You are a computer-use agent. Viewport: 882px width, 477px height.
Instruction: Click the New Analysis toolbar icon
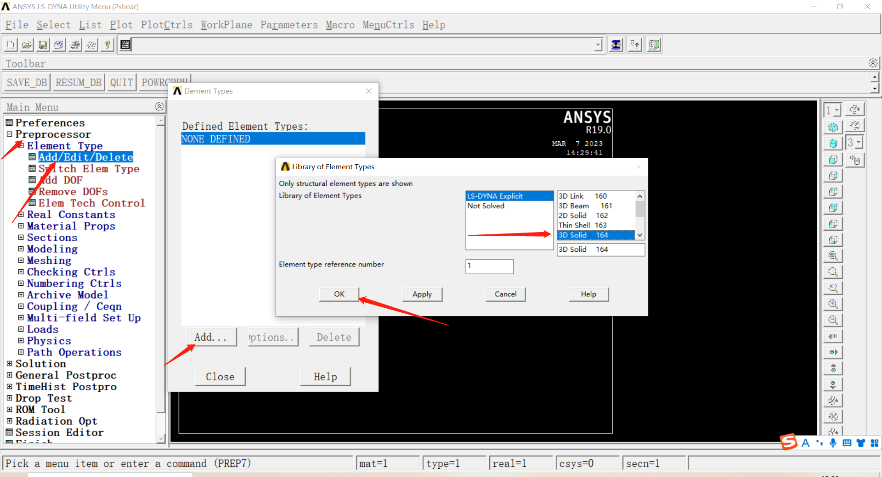tap(11, 44)
